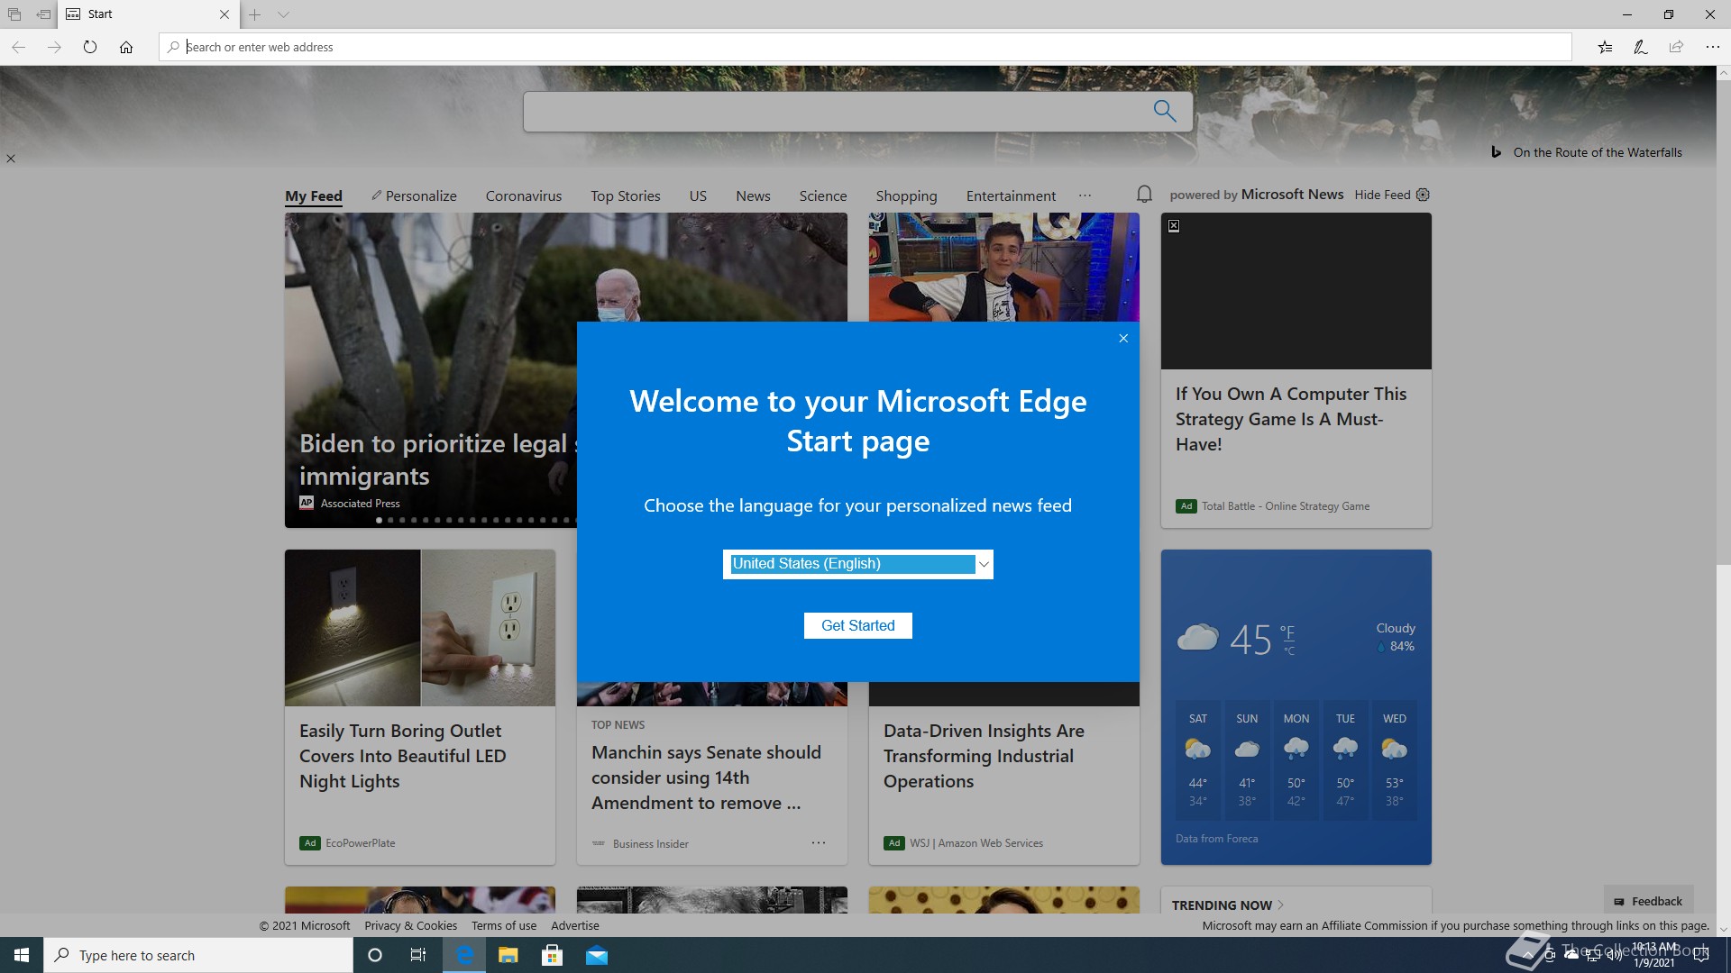Open Advertise footer link
Viewport: 1731px width, 973px height.
(x=575, y=925)
